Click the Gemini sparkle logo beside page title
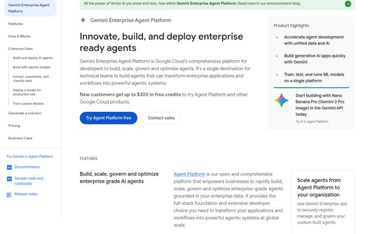374x234 pixels. click(83, 20)
